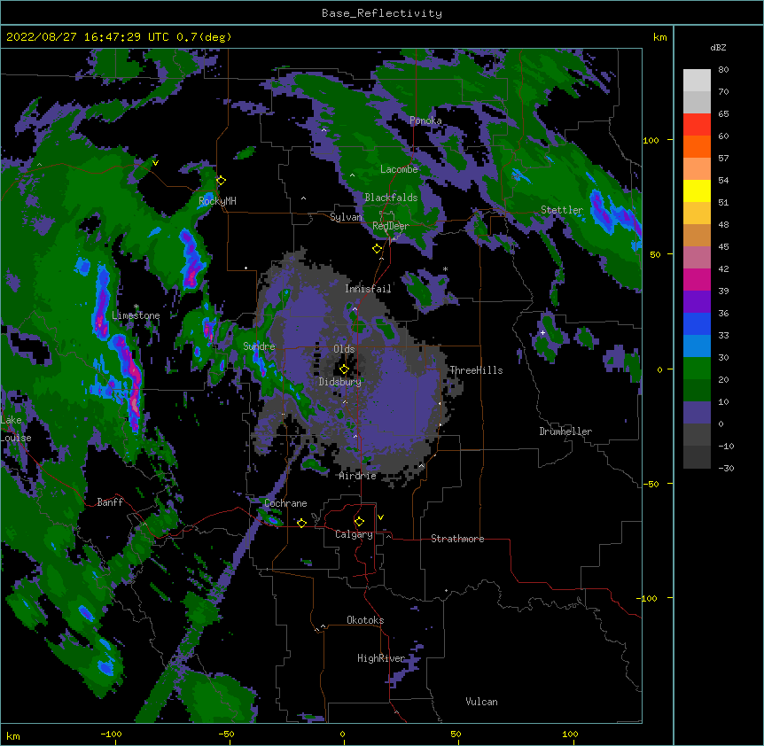This screenshot has height=746, width=764.
Task: Click the Lacombe city label
Action: (399, 169)
